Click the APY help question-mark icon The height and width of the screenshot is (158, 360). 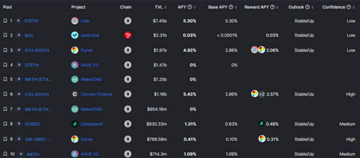tap(190, 7)
